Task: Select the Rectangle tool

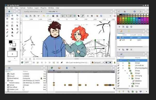Action: [x=7, y=22]
